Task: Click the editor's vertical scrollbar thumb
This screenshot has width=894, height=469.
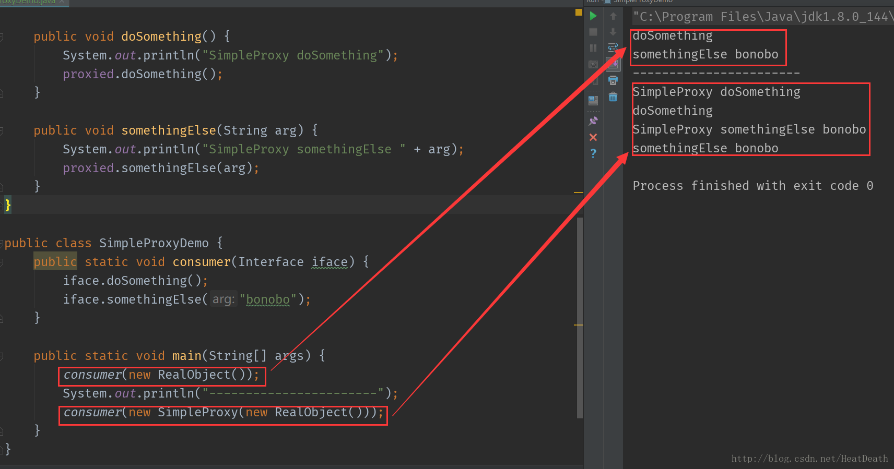Action: click(580, 318)
